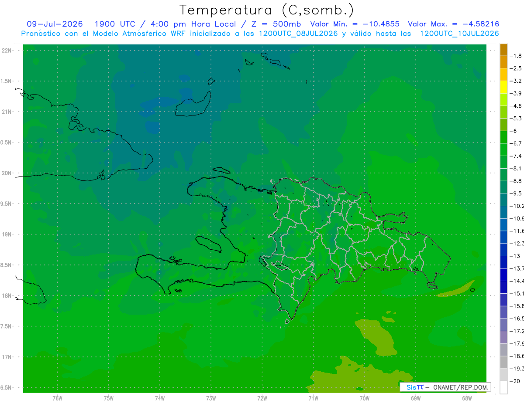
Task: Click the "22N" latitude label
Action: (x=7, y=51)
